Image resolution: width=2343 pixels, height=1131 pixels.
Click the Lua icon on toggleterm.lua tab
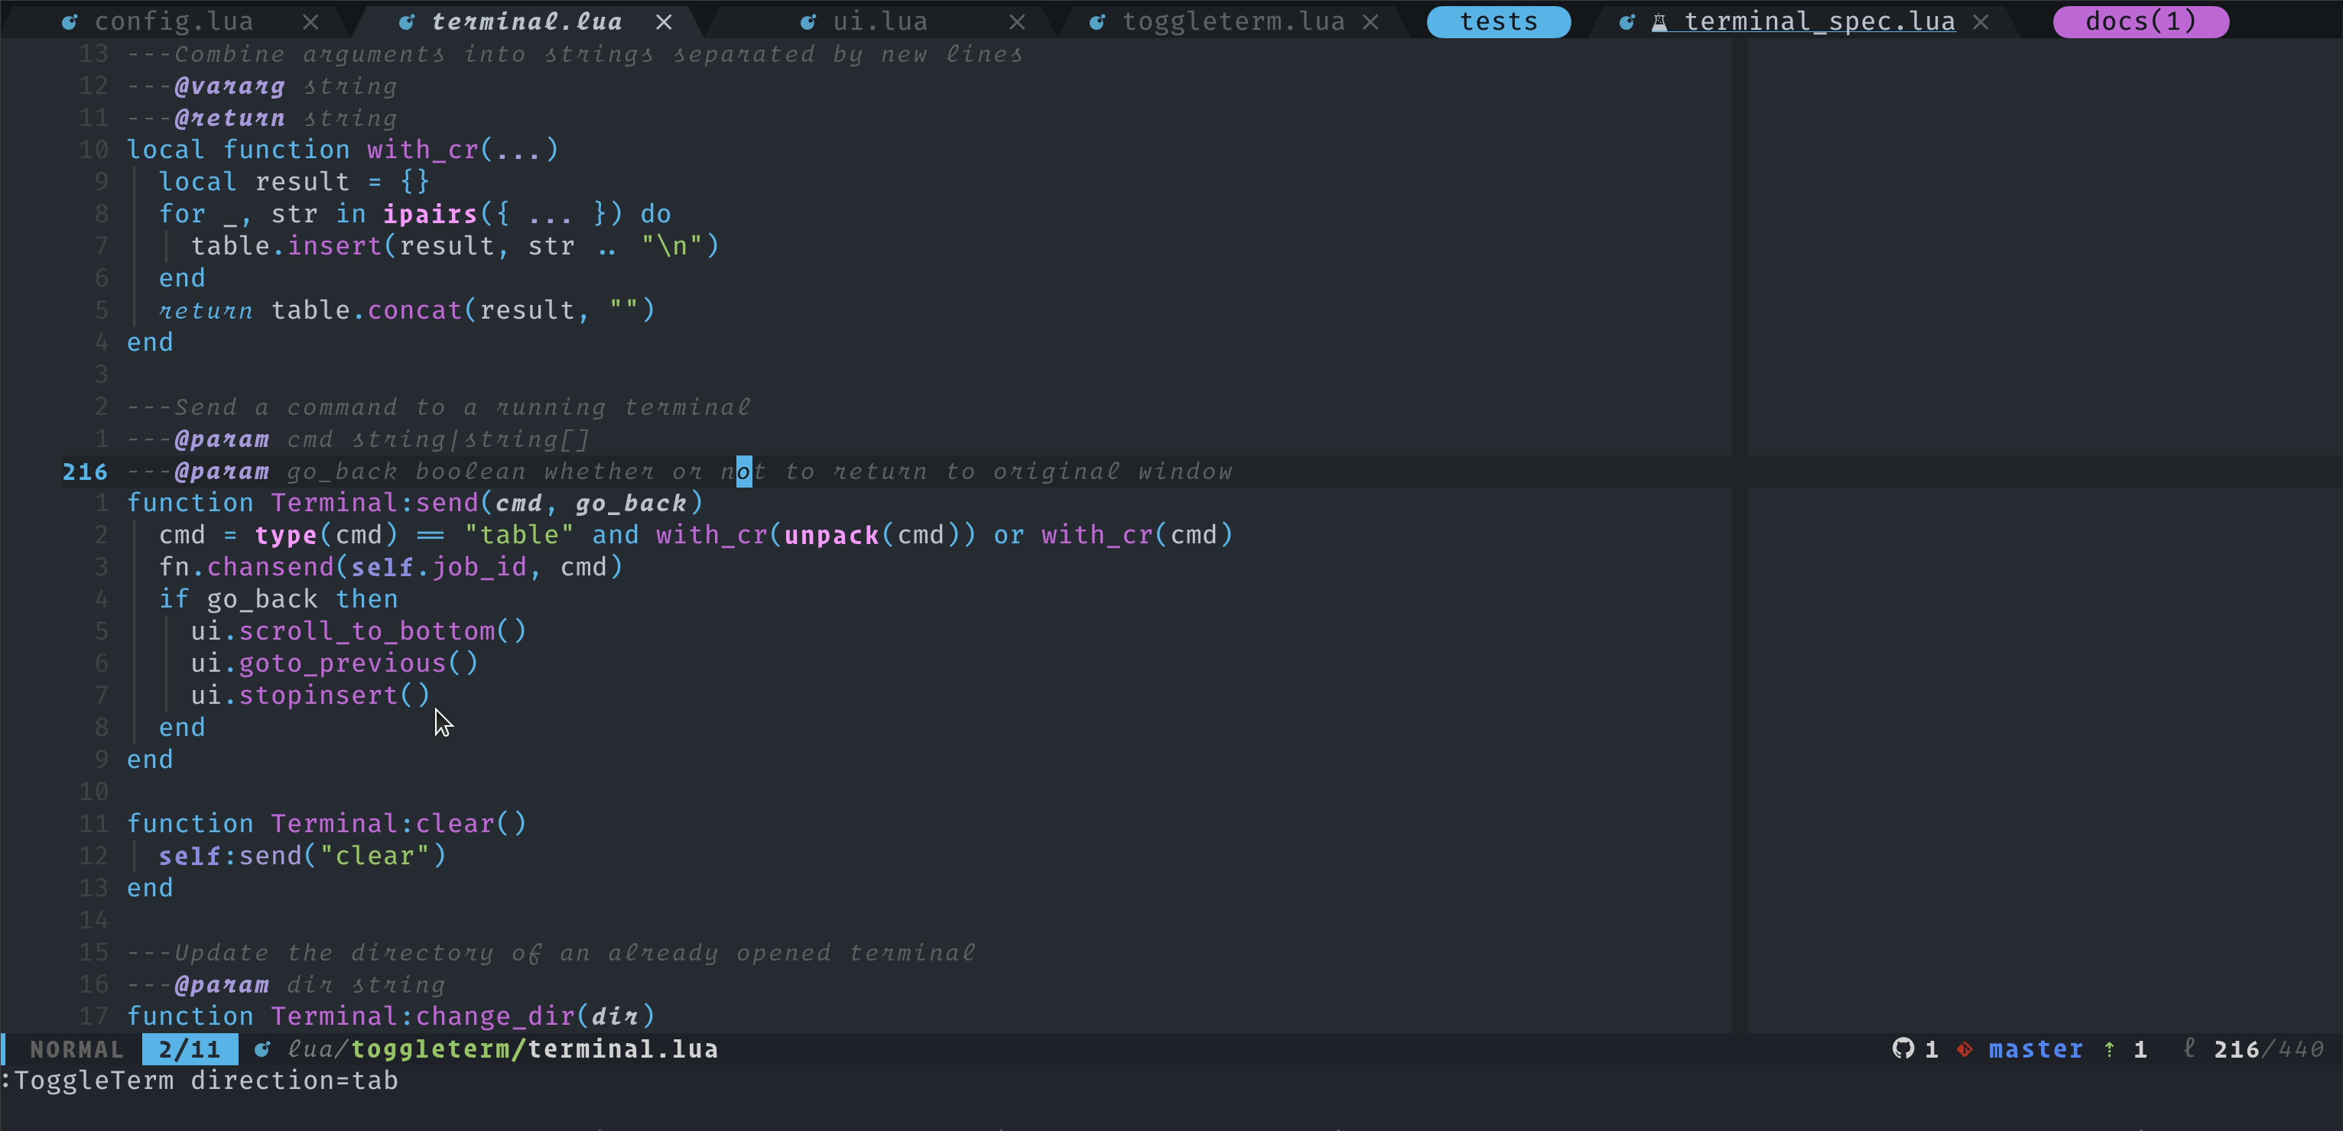pos(1099,22)
